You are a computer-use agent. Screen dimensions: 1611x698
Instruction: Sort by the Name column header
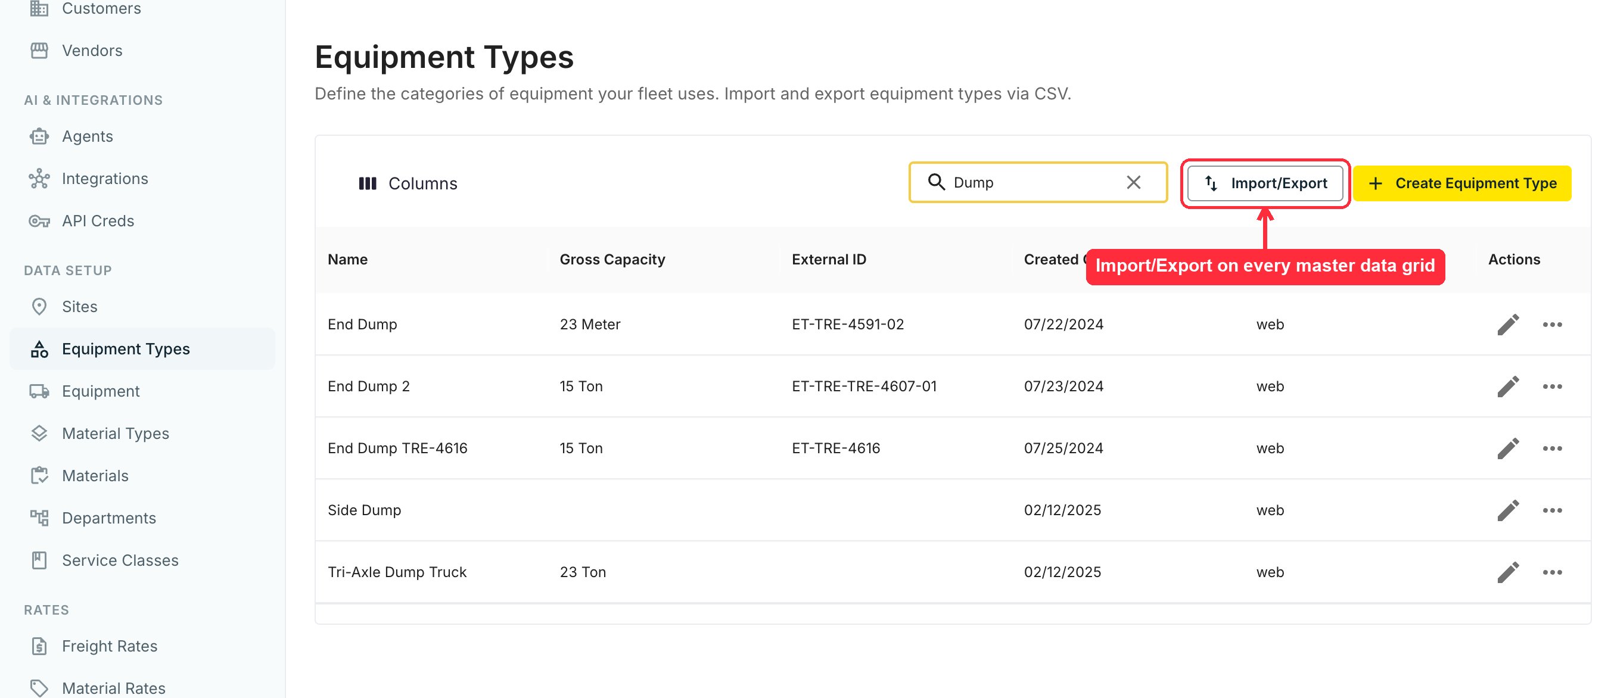coord(348,259)
